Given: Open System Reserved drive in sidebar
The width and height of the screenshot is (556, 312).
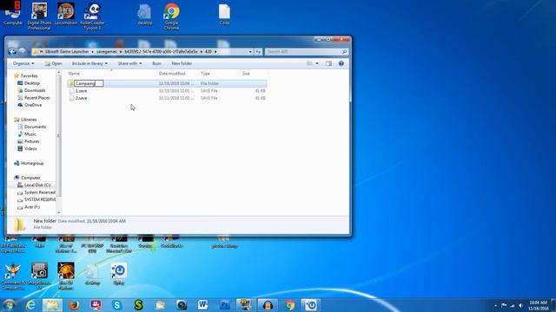Looking at the screenshot, I should 39,192.
